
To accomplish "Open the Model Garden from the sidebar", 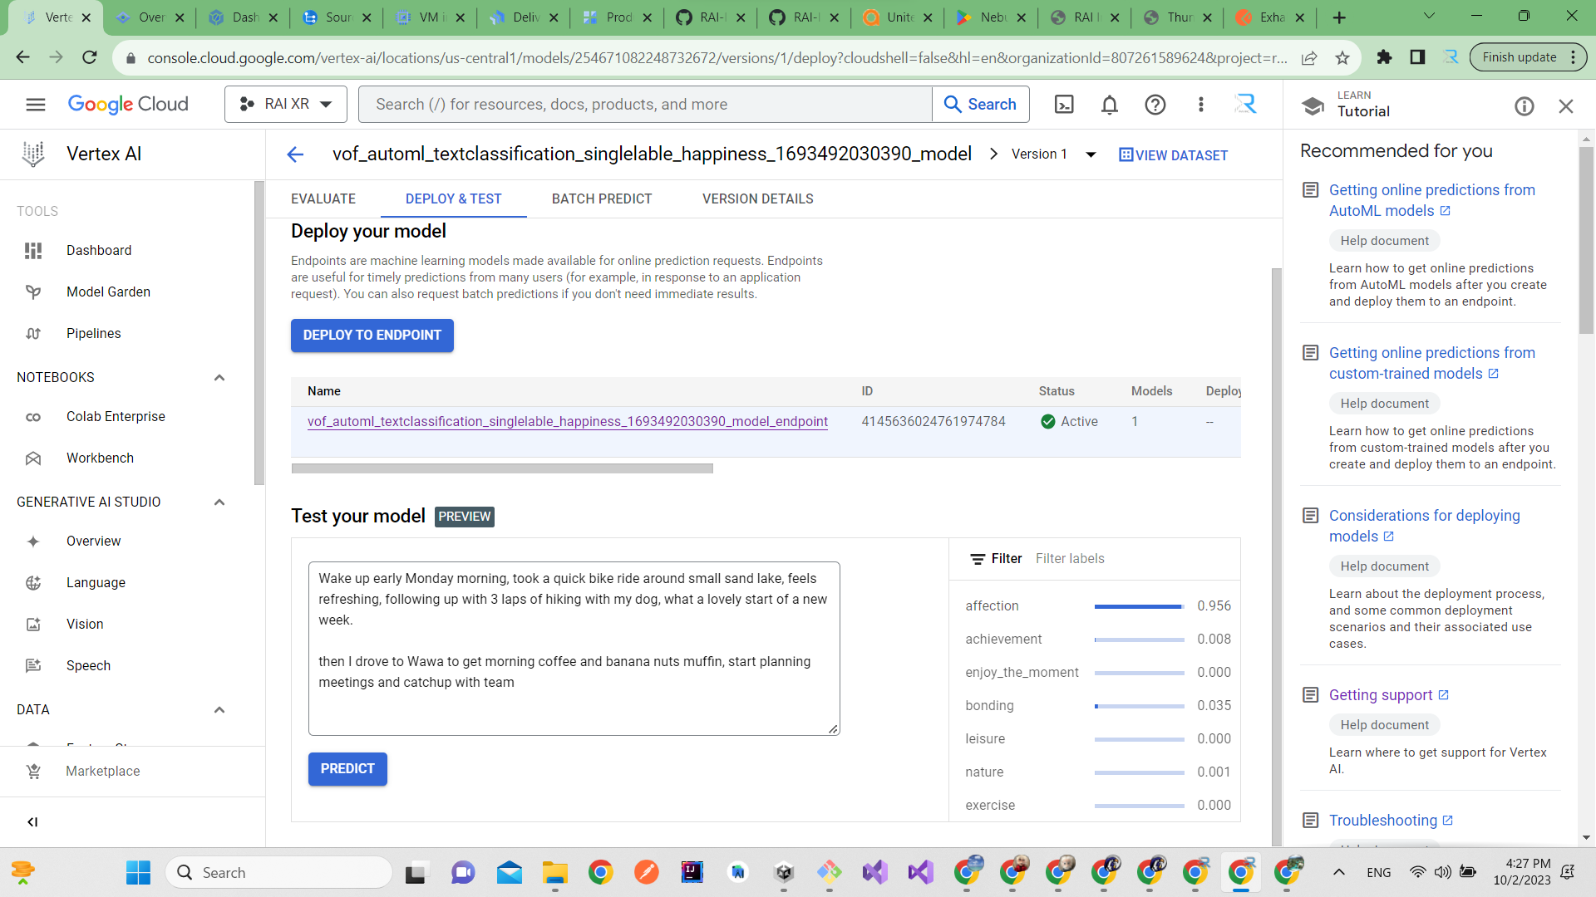I will (108, 292).
